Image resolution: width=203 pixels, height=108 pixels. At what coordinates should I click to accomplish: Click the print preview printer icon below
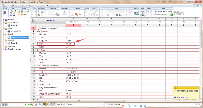[142, 15]
